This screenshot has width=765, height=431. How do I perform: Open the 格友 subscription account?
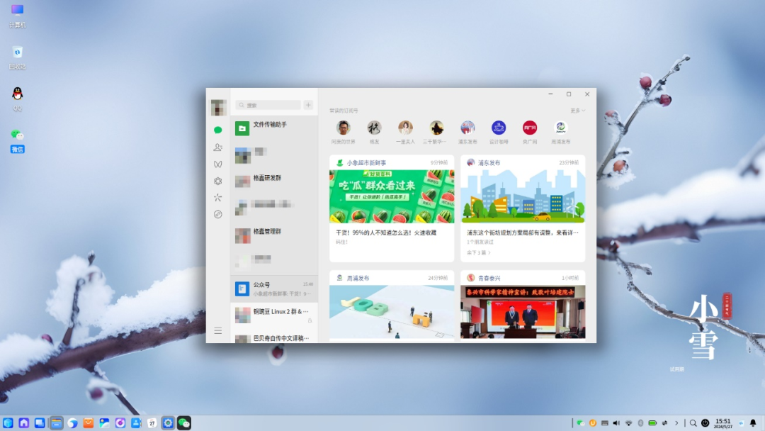pyautogui.click(x=374, y=133)
